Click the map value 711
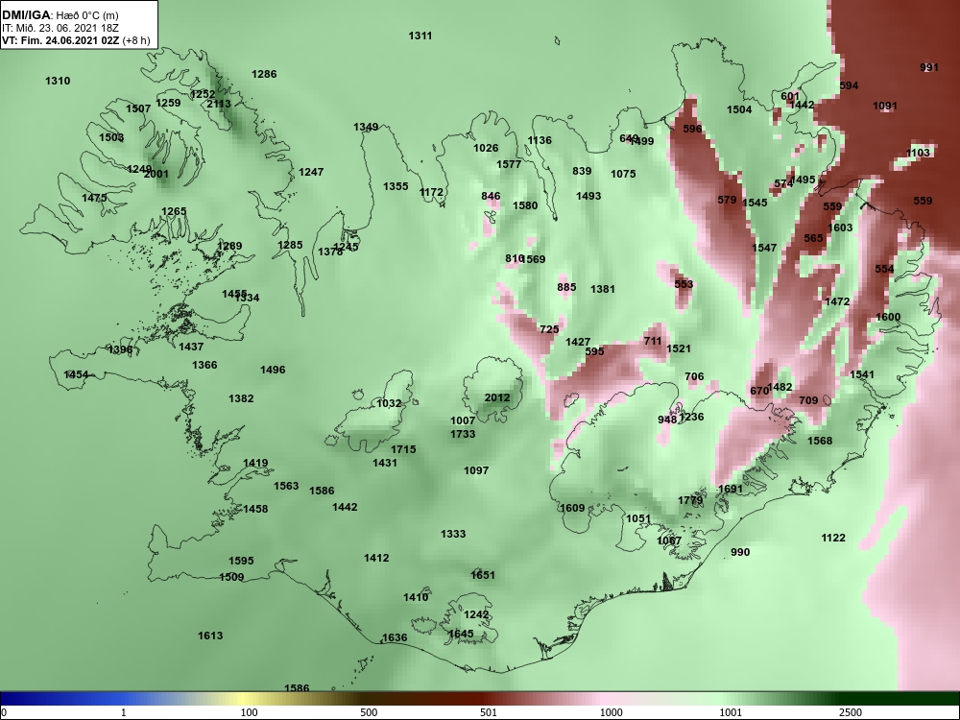Viewport: 960px width, 720px height. [653, 341]
